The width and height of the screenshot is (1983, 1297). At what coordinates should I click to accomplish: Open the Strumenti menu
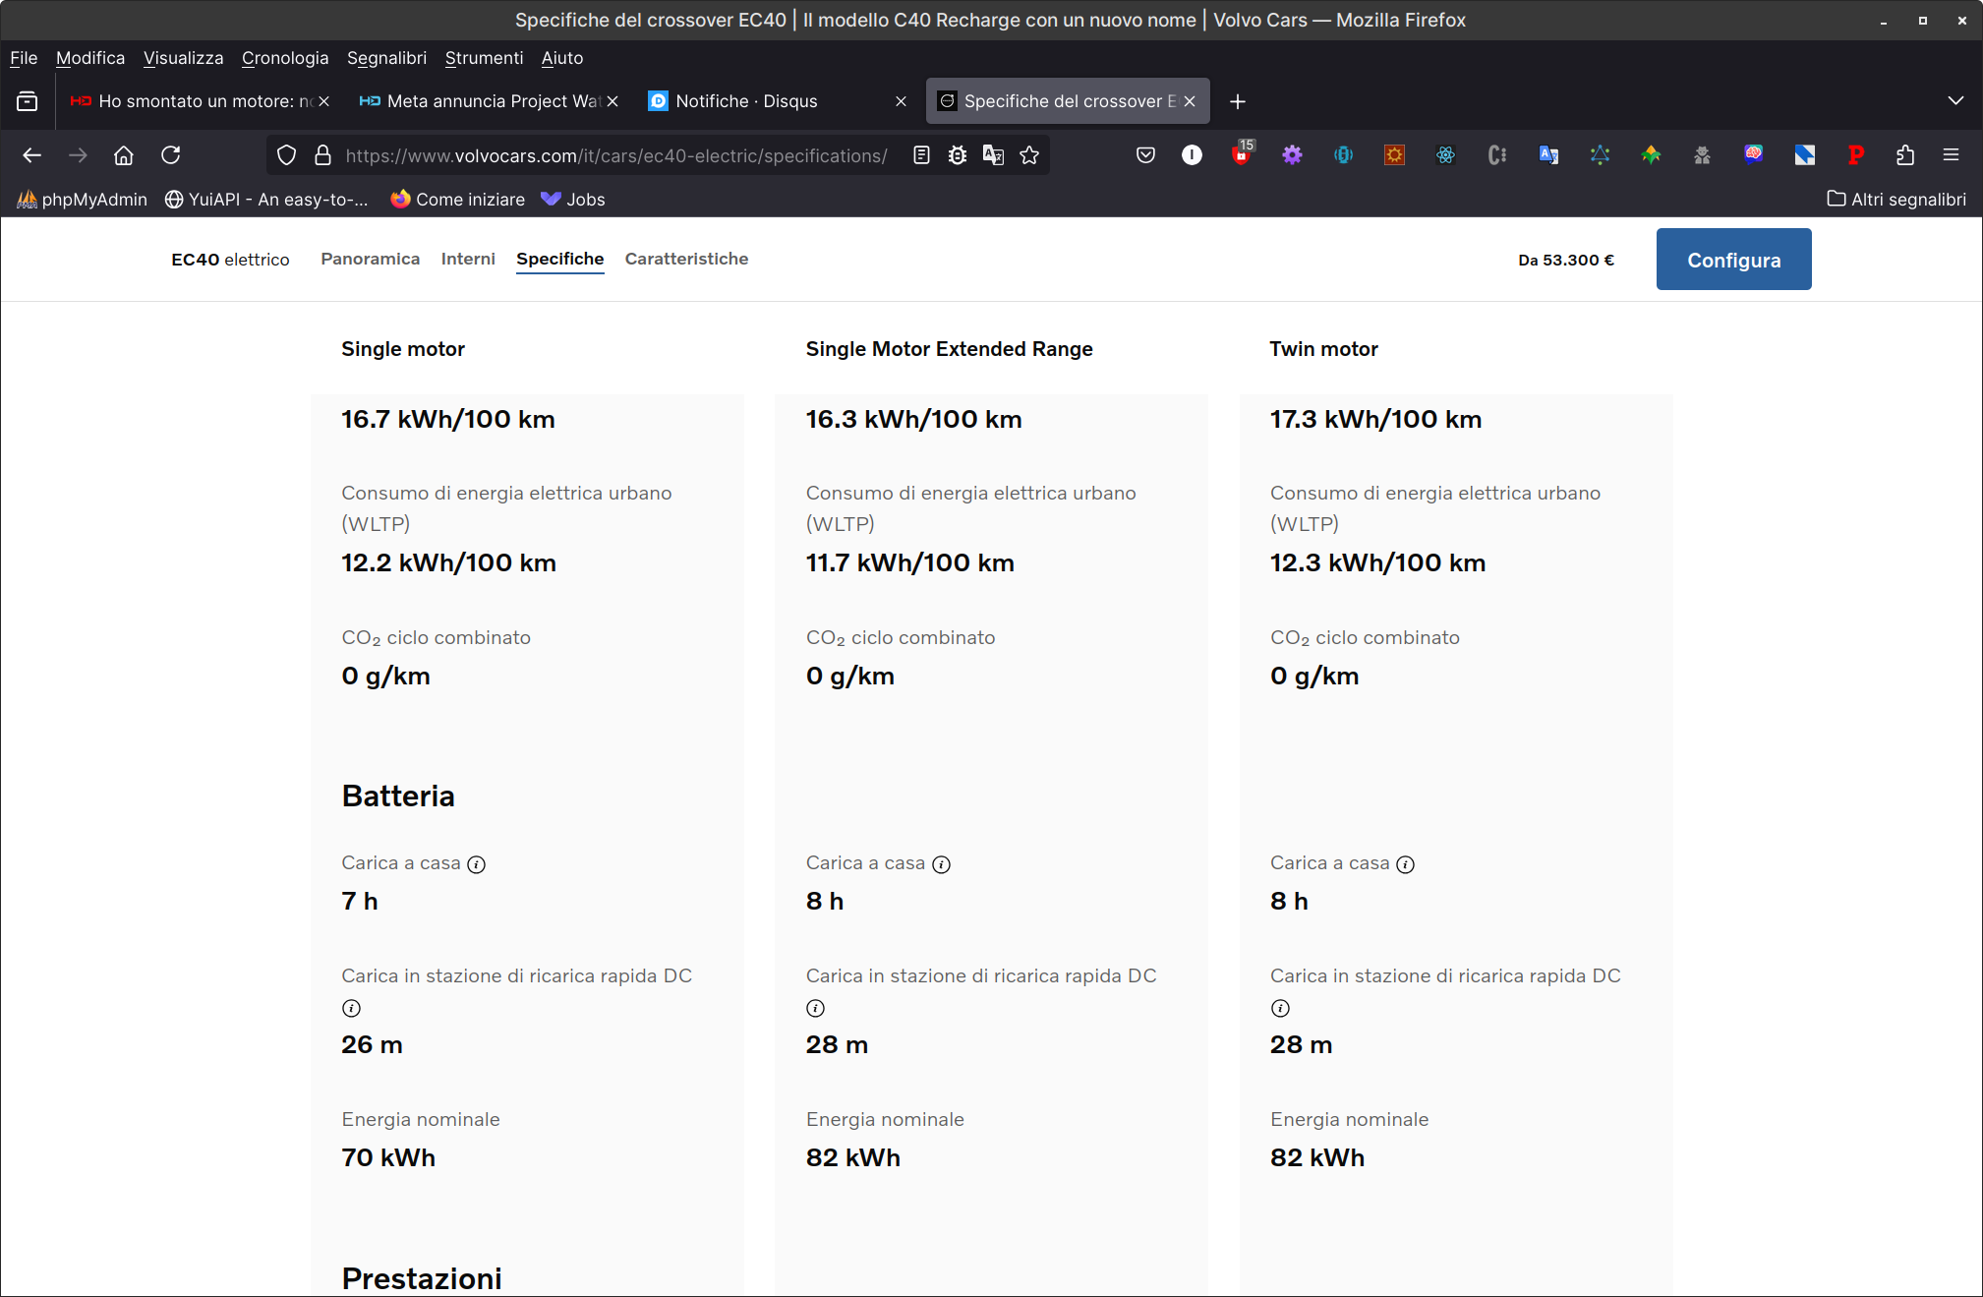point(484,58)
